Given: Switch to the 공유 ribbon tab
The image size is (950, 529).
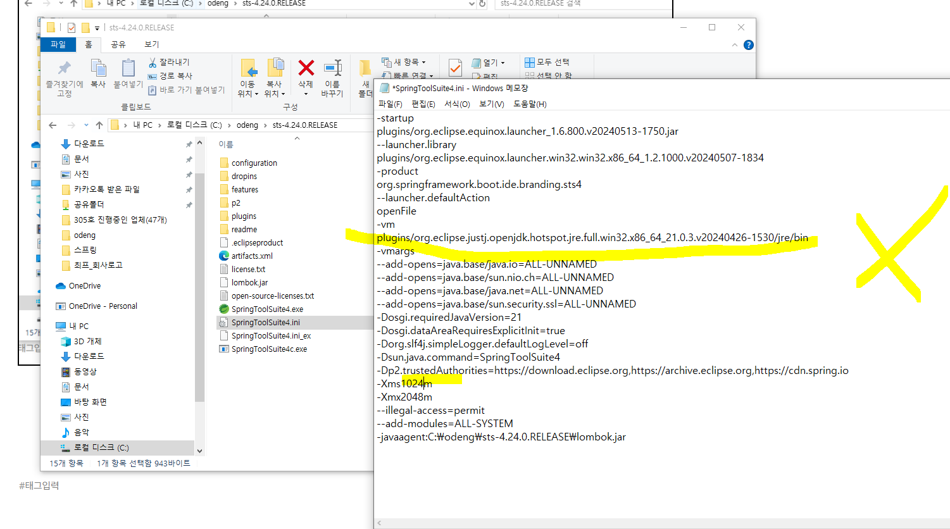Looking at the screenshot, I should [118, 44].
